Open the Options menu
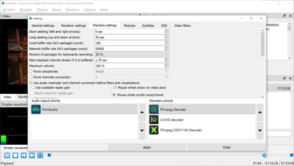 (x=90, y=10)
